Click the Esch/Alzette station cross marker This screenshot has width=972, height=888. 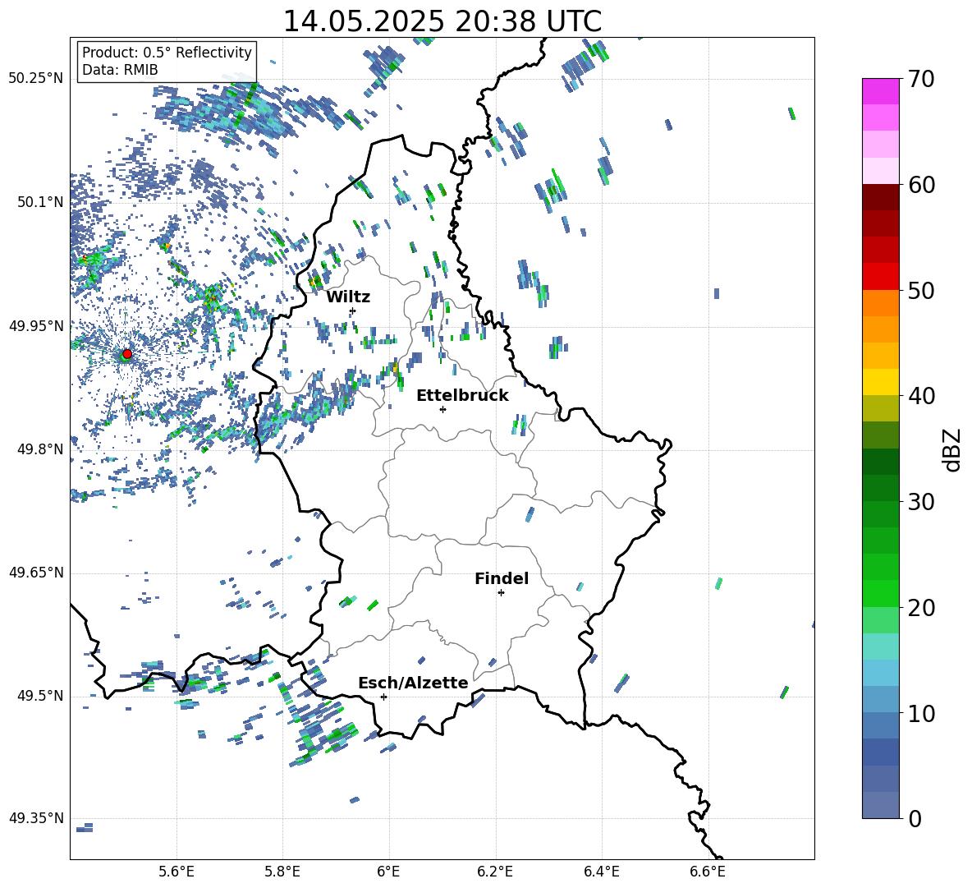click(x=383, y=697)
